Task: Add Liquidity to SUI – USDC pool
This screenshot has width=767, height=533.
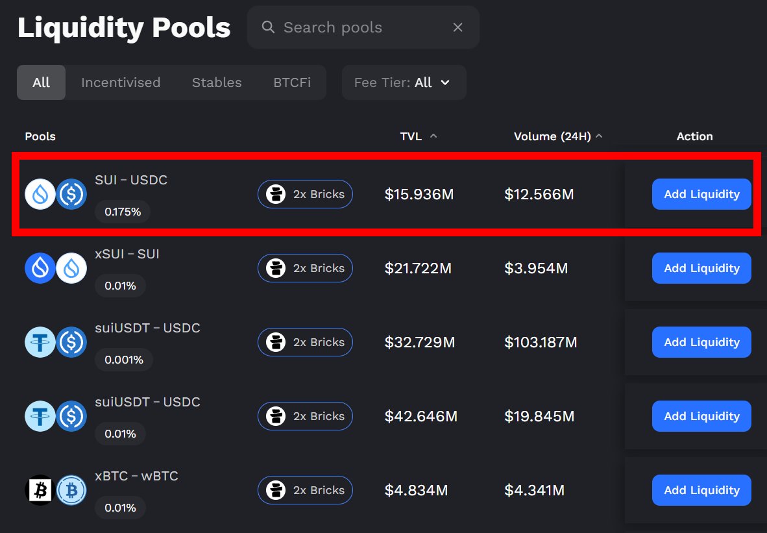Action: pyautogui.click(x=701, y=194)
